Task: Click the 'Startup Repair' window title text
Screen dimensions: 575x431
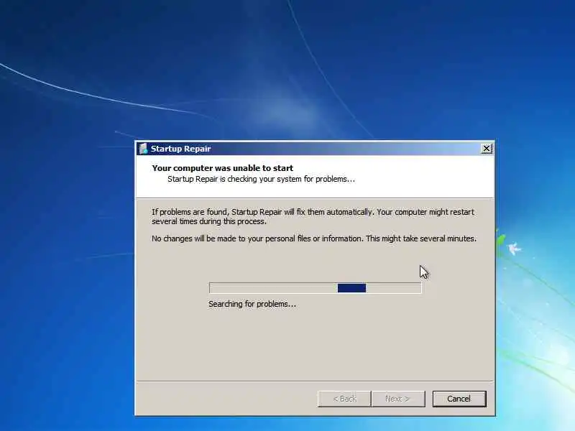Action: click(181, 149)
